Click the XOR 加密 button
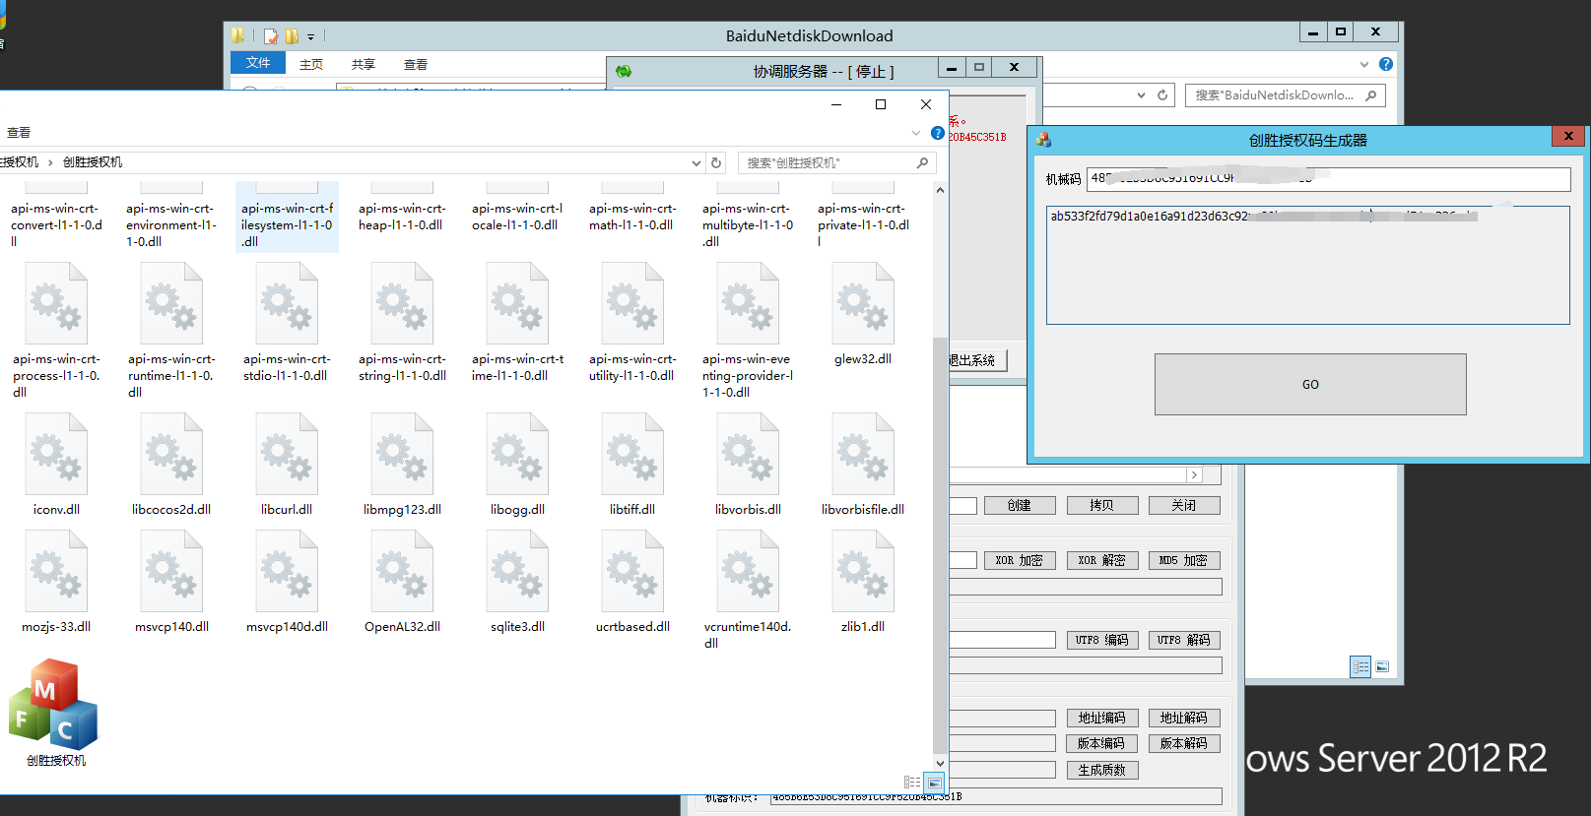 pyautogui.click(x=1019, y=561)
